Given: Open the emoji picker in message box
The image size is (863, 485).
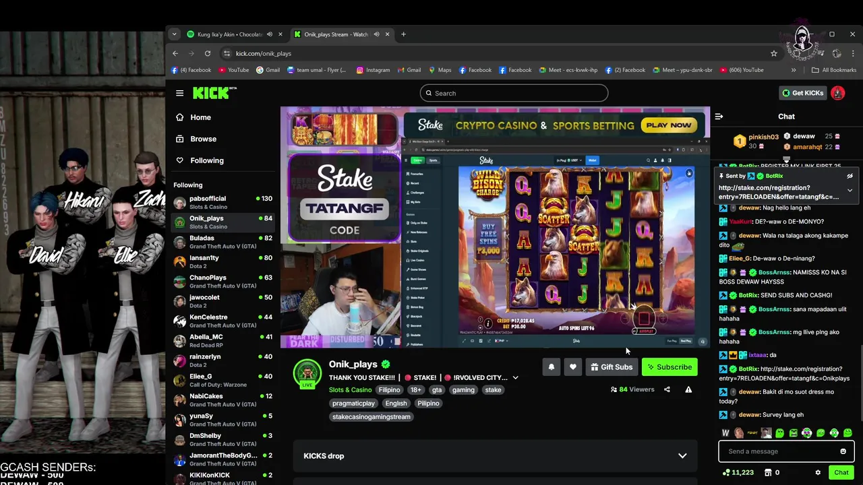Looking at the screenshot, I should 843,451.
